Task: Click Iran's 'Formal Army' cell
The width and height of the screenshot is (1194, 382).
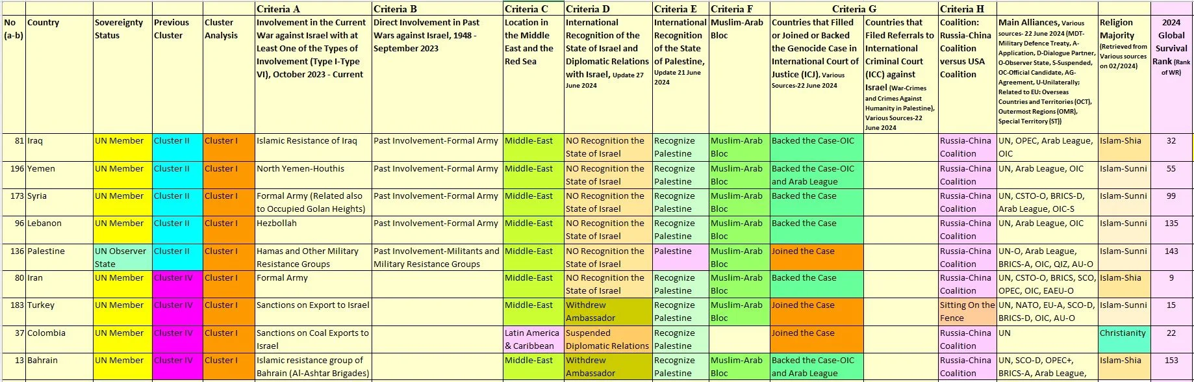Action: click(313, 285)
